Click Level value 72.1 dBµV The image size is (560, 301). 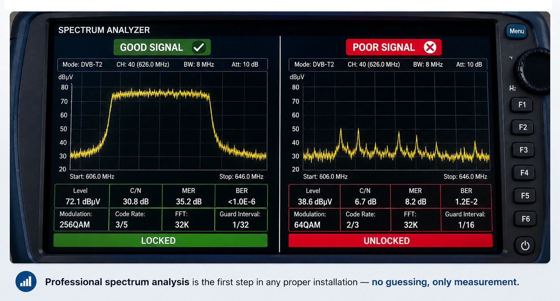tap(83, 202)
